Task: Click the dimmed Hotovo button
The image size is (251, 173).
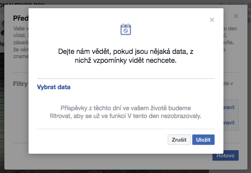Action: 225,156
